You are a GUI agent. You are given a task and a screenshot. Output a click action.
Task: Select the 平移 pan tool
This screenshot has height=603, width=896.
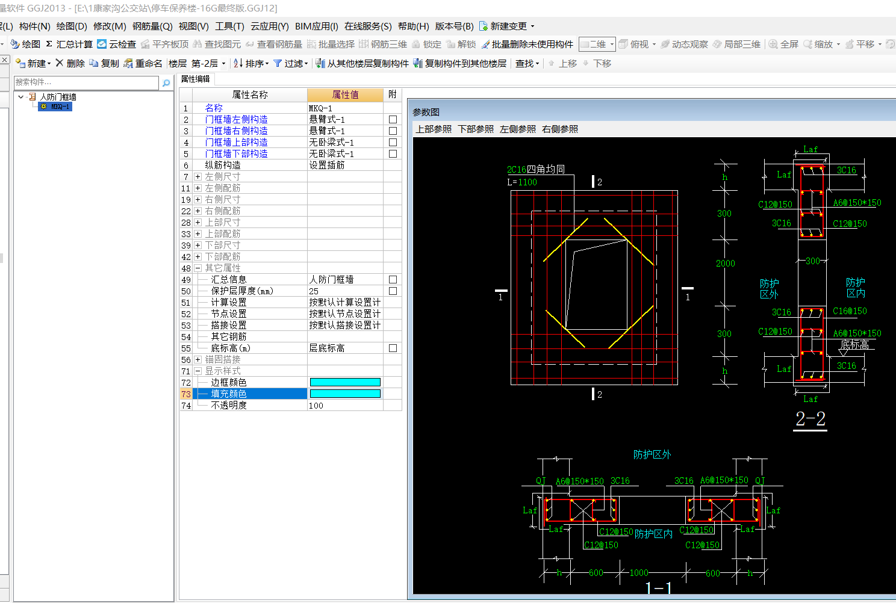(860, 44)
